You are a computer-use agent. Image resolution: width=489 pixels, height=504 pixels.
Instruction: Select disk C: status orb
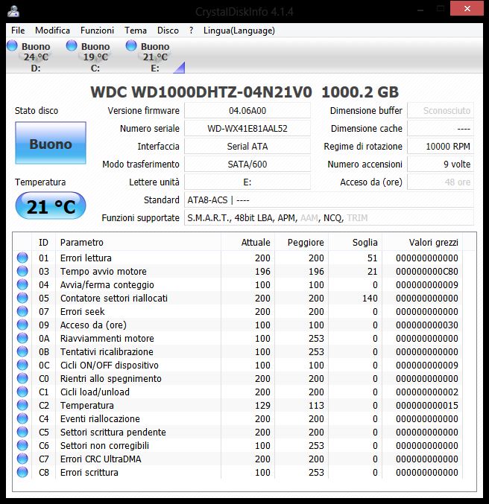tap(72, 45)
